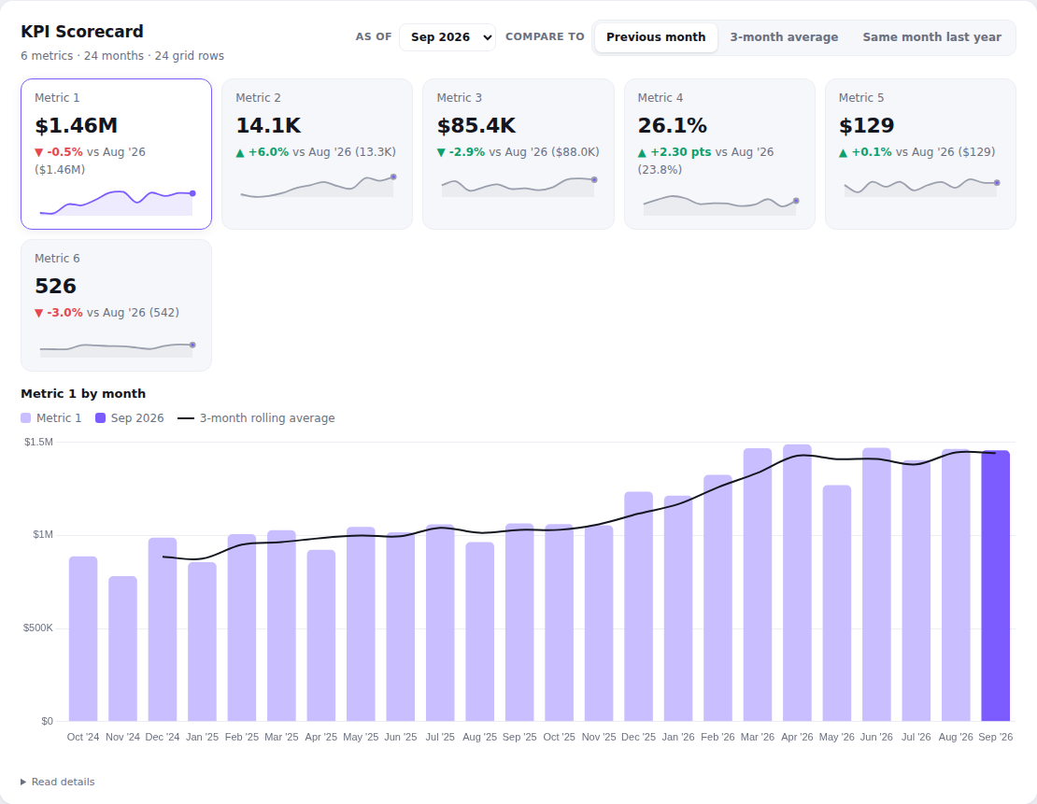Click the 'AS OF' label

click(374, 37)
